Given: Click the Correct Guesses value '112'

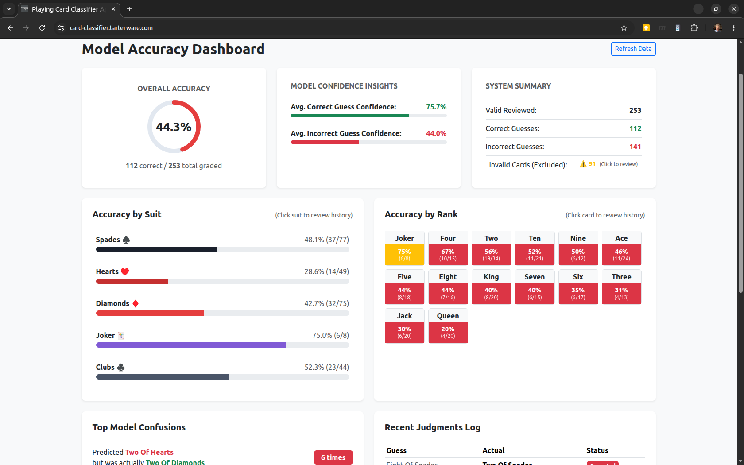Looking at the screenshot, I should coord(635,128).
